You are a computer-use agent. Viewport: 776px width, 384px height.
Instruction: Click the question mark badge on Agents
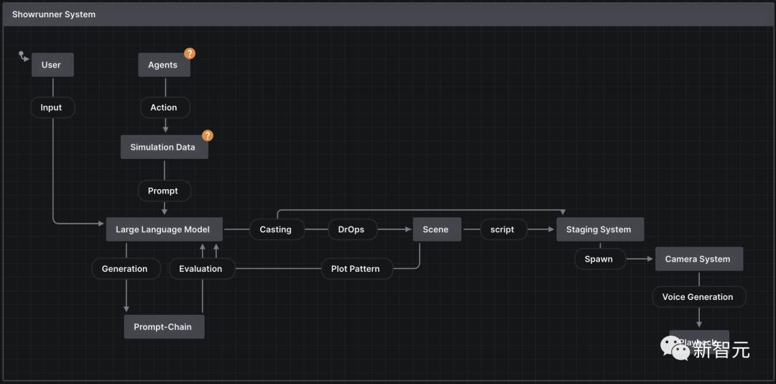pos(190,53)
